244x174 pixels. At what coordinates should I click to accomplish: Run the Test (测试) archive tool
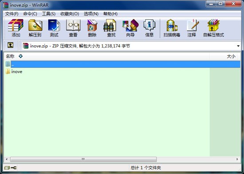coord(54,25)
